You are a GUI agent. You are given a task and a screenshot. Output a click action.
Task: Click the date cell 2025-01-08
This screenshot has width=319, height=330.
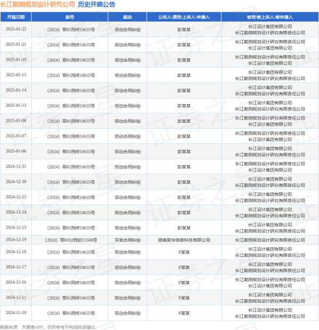coord(16,121)
